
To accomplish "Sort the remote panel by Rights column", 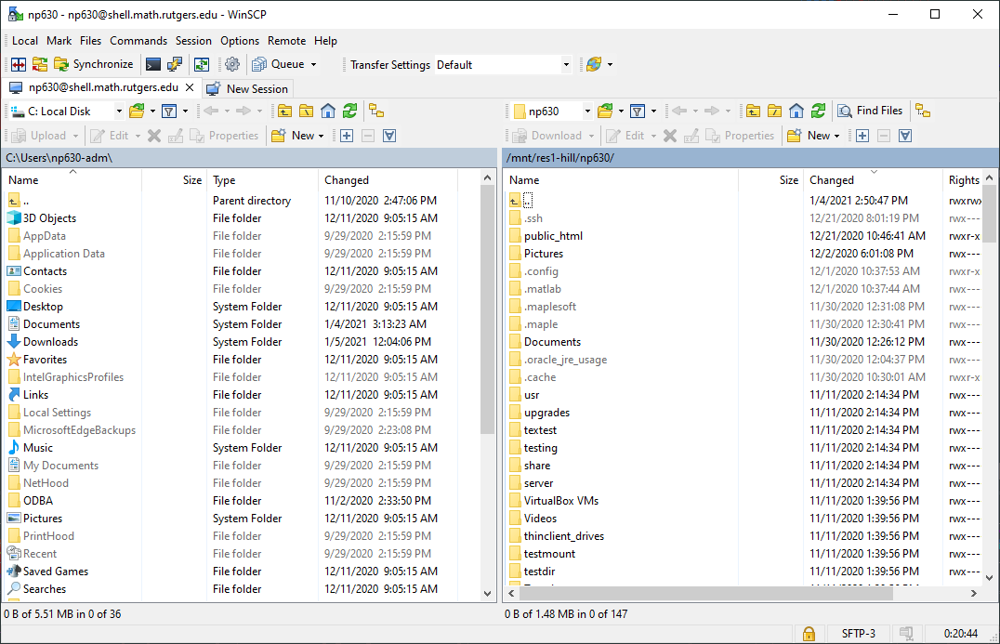I will 963,180.
